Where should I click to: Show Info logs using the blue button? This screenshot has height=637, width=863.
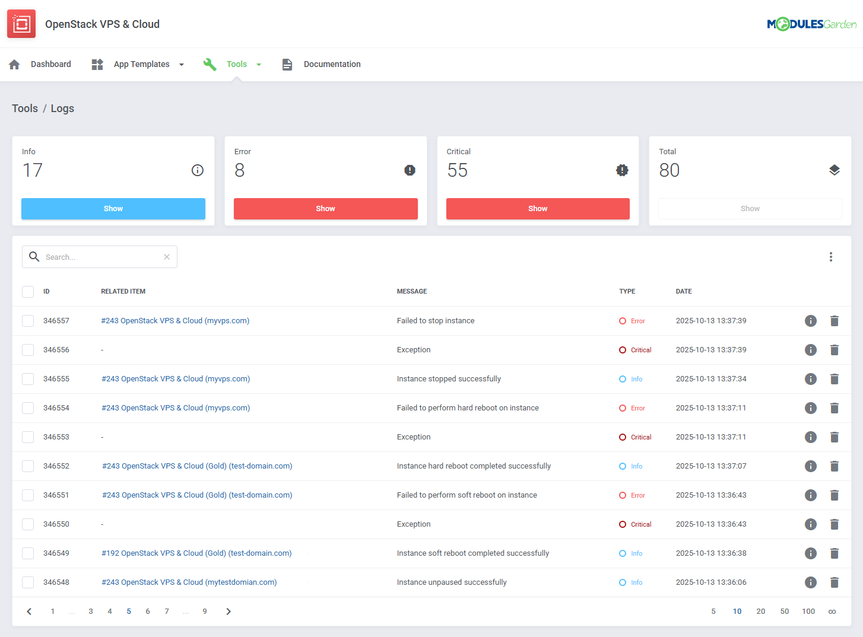(x=113, y=209)
